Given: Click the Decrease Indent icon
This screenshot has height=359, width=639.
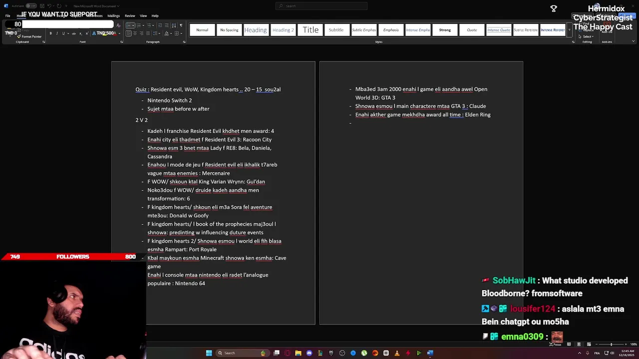Looking at the screenshot, I should pos(160,25).
